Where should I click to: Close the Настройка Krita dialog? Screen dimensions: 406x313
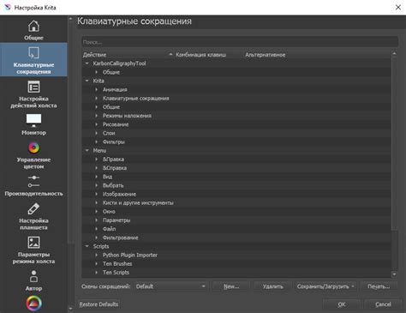398,8
